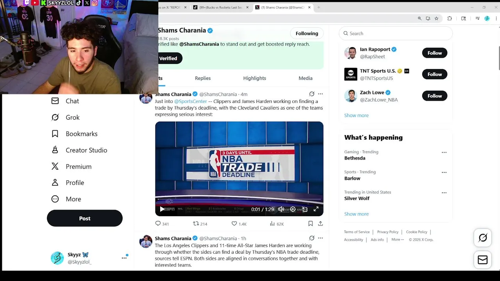Screen dimensions: 500x281
Task: Play the NBA Trade Deadline video
Action: click(162, 209)
